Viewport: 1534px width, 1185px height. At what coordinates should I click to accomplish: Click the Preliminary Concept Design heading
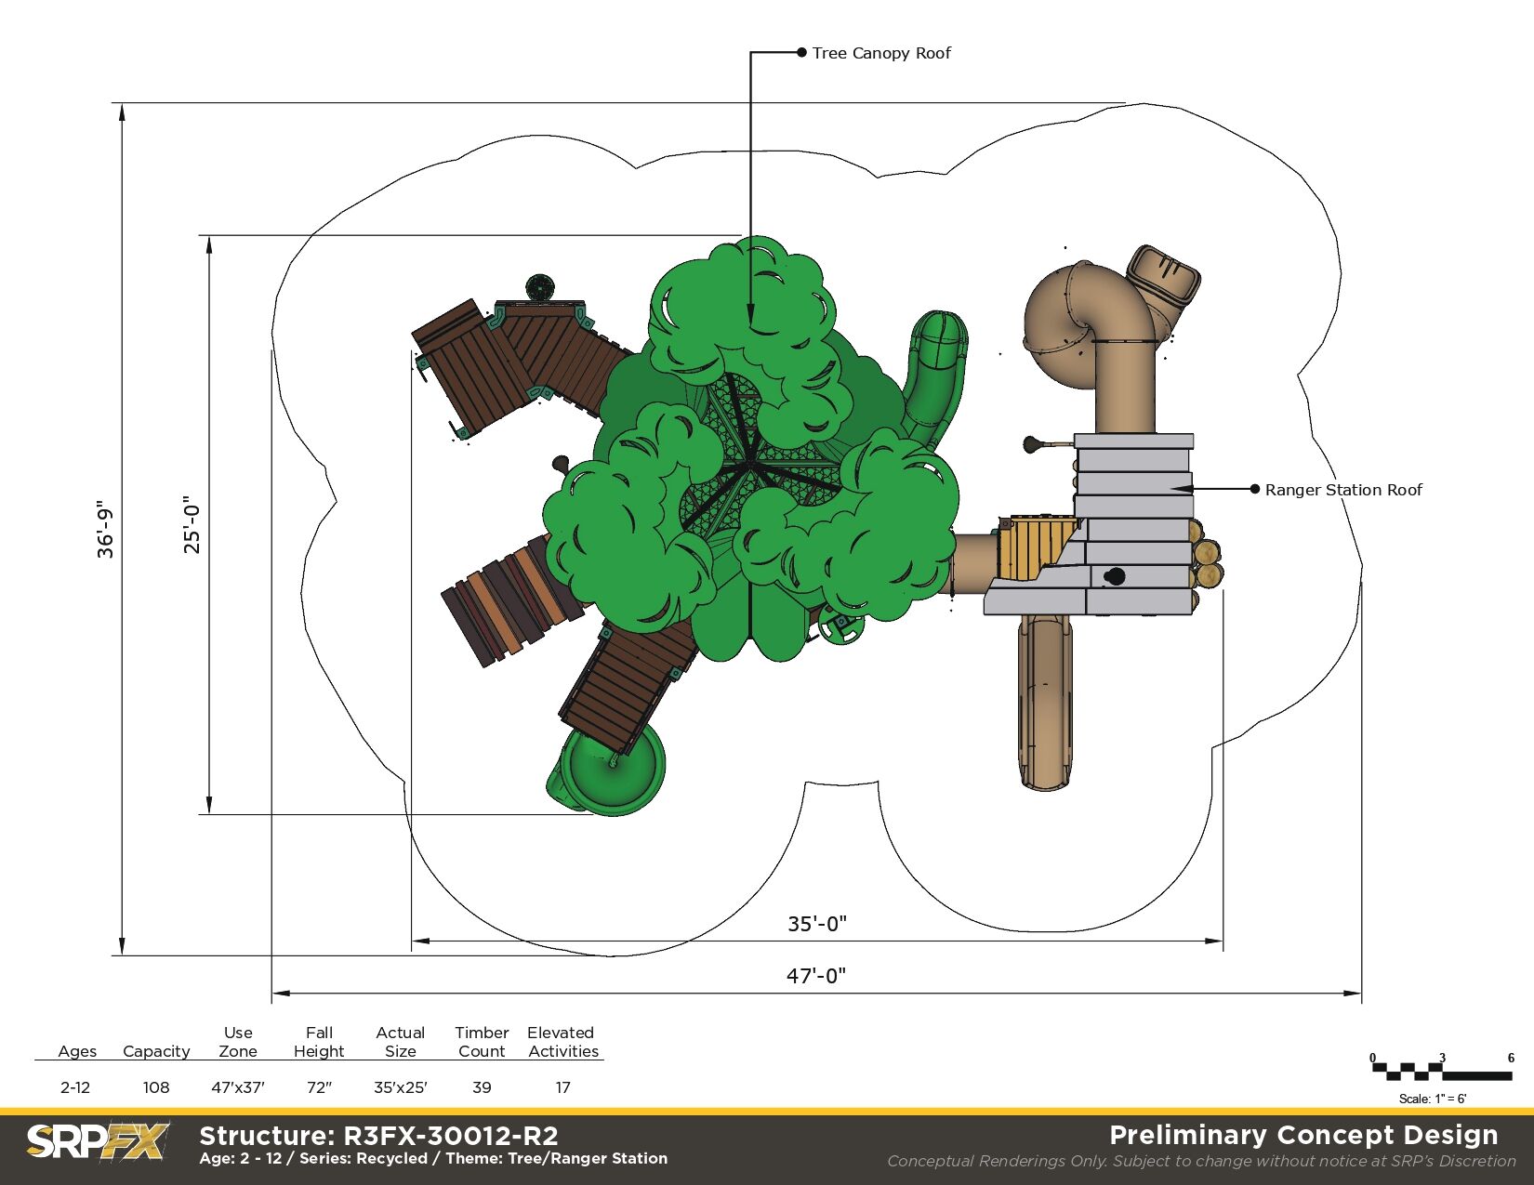tap(1303, 1135)
